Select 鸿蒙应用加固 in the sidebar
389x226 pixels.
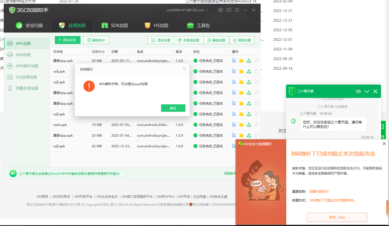pyautogui.click(x=27, y=88)
